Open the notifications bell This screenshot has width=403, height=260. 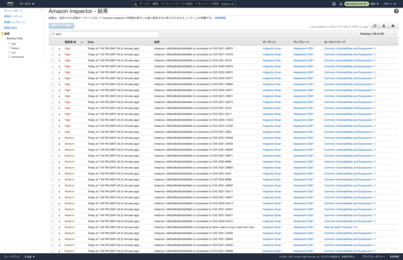click(x=341, y=4)
